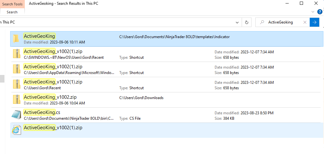
Task: Select zip shortcut name in $WINDOWS.~BT row
Action: pyautogui.click(x=53, y=51)
